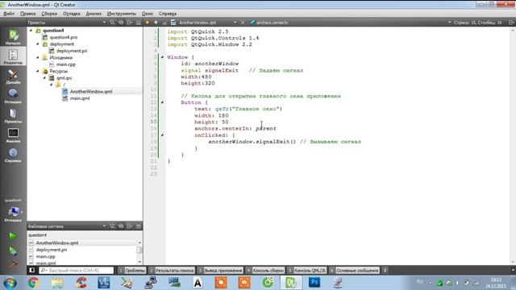Open the Справка menu in the menu bar
The width and height of the screenshot is (516, 290).
pyautogui.click(x=168, y=14)
